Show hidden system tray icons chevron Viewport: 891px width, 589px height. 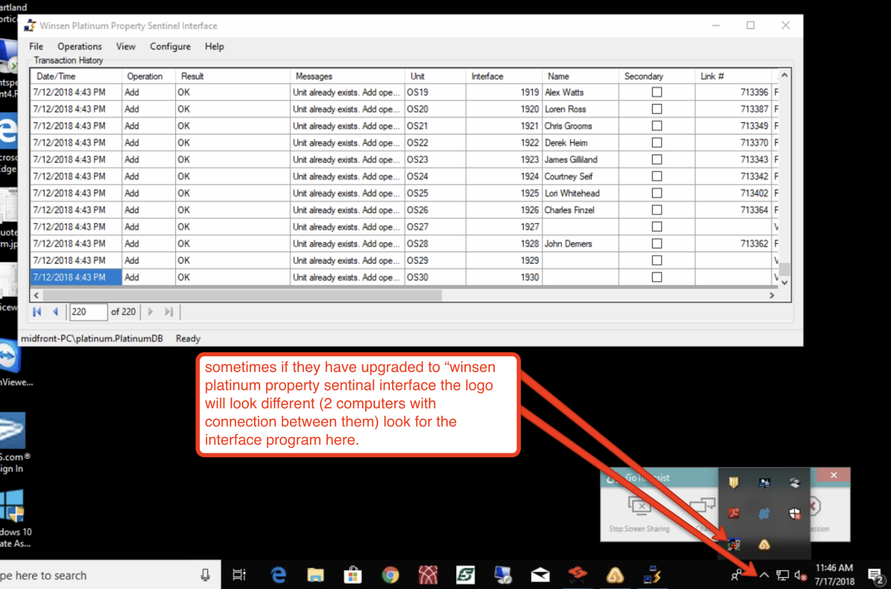point(764,575)
